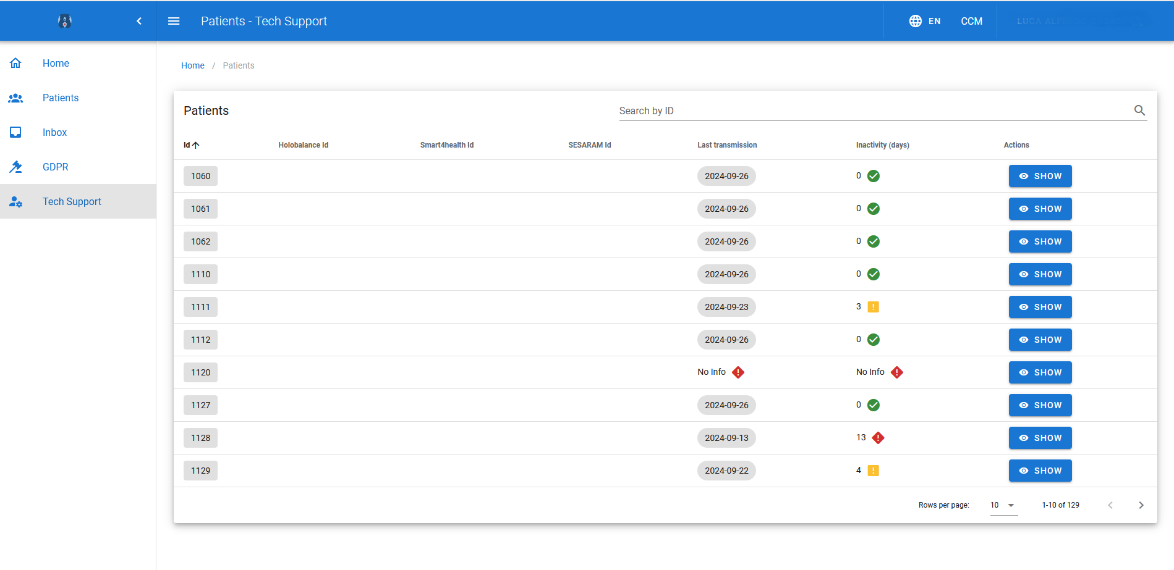This screenshot has height=570, width=1174.
Task: Show details for patient 1062
Action: coord(1040,241)
